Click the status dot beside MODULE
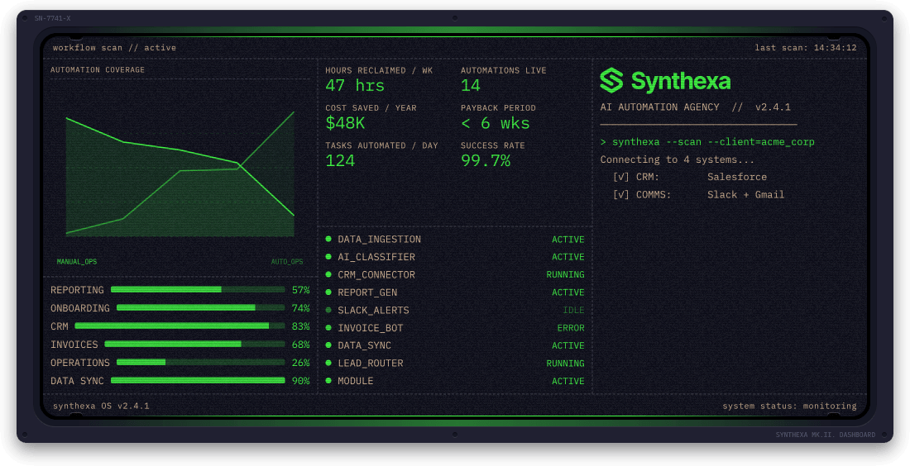This screenshot has height=466, width=910. pyautogui.click(x=328, y=381)
